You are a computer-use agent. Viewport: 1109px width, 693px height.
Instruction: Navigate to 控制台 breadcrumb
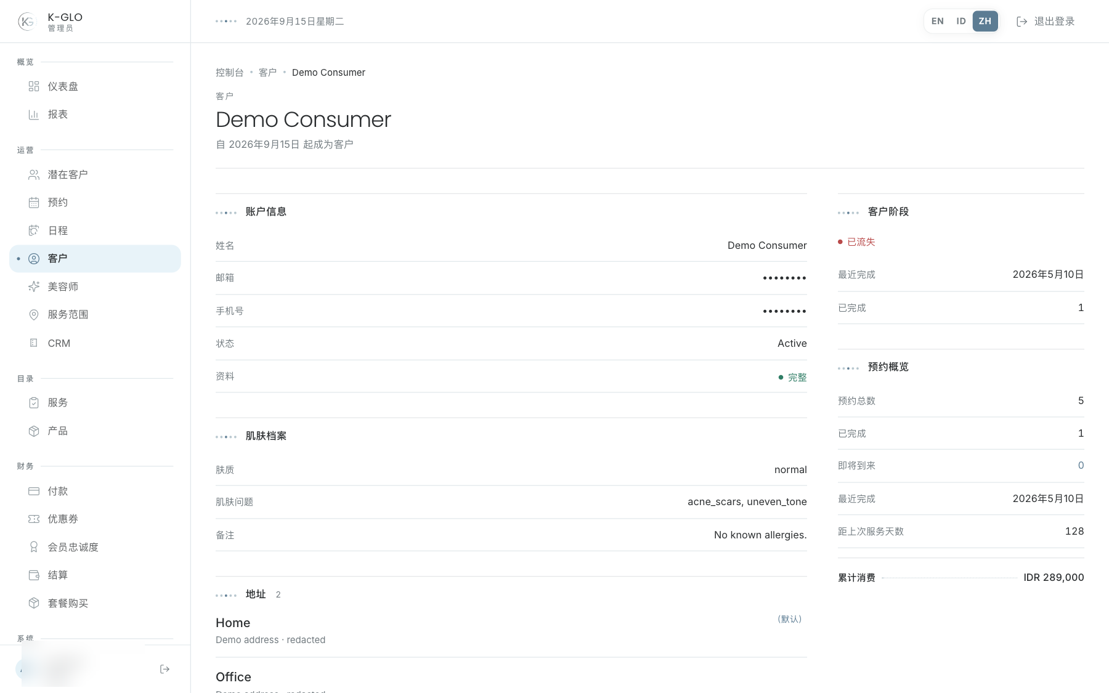pos(229,73)
